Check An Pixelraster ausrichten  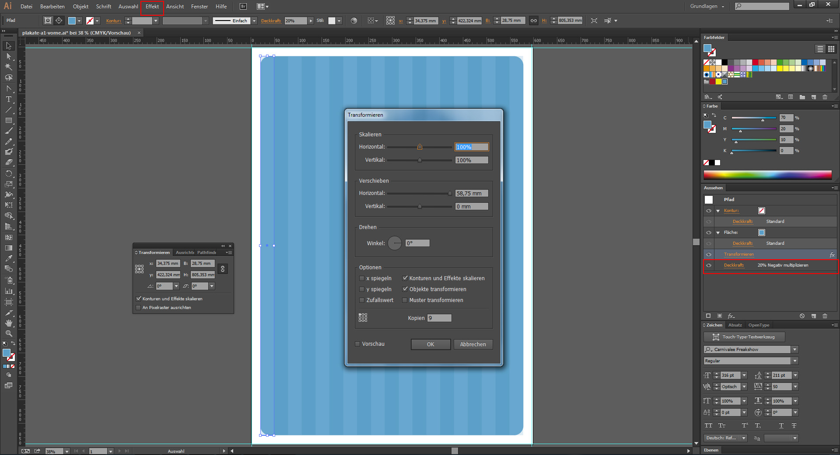138,308
